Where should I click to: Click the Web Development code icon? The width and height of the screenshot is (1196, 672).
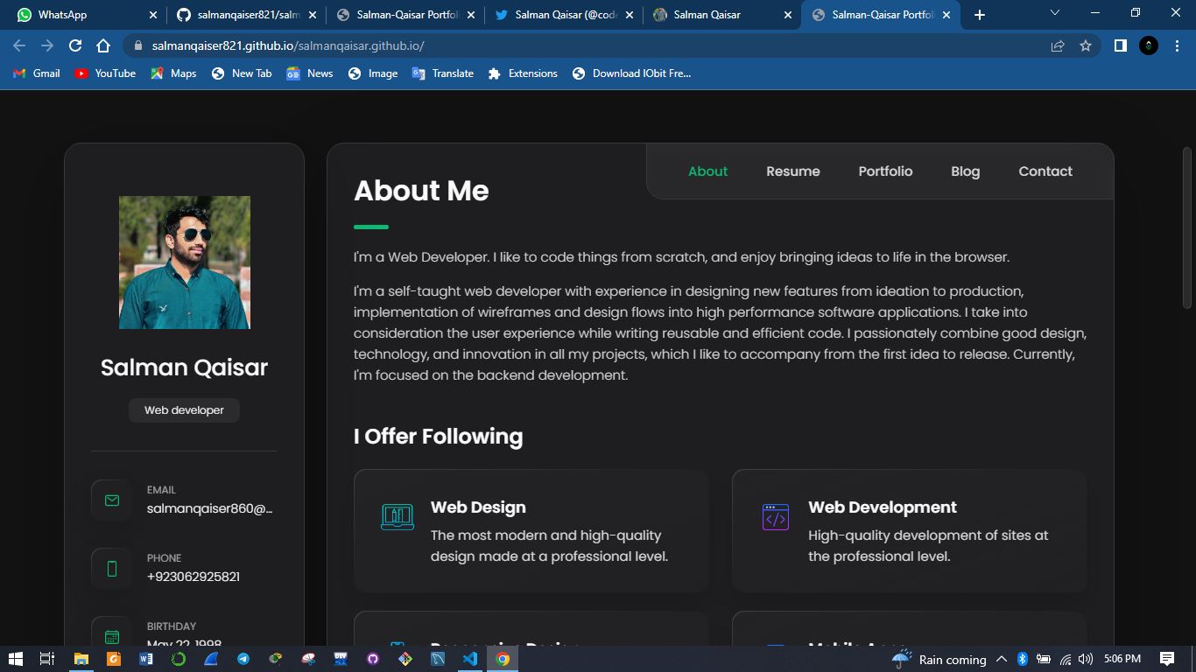coord(776,517)
